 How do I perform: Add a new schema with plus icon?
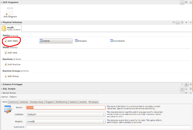point(187,22)
